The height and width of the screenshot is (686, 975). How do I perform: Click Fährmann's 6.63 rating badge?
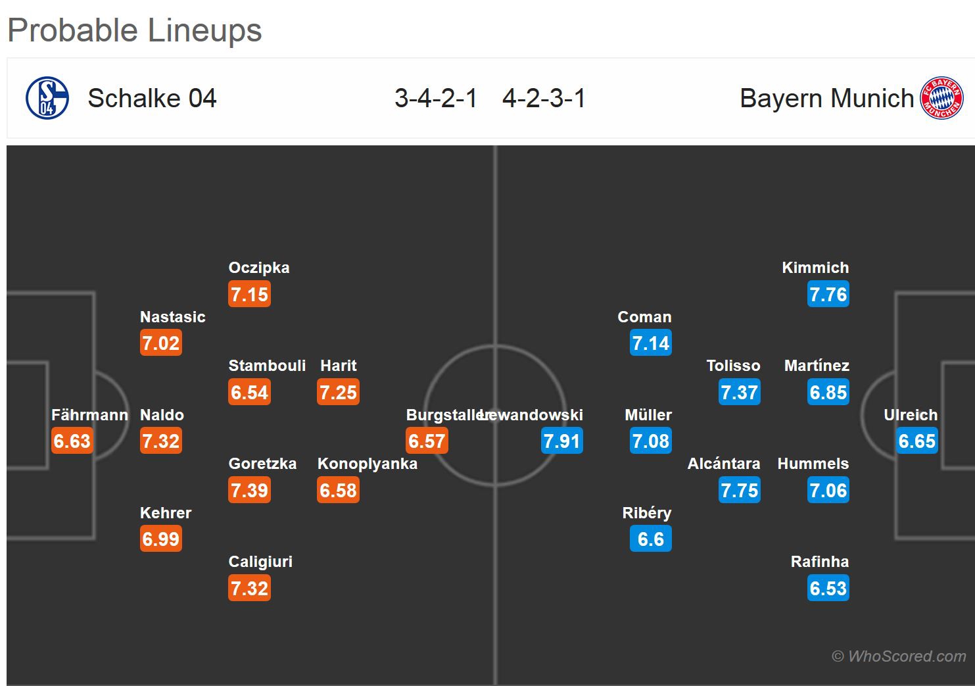point(72,441)
